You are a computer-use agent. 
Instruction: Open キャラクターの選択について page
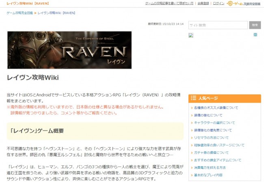point(214,123)
